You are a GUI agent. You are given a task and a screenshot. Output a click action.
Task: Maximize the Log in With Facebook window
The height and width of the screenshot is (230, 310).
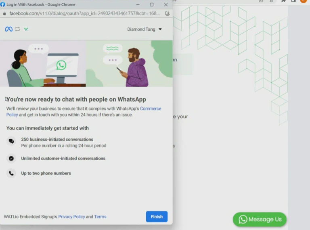tap(152, 4)
